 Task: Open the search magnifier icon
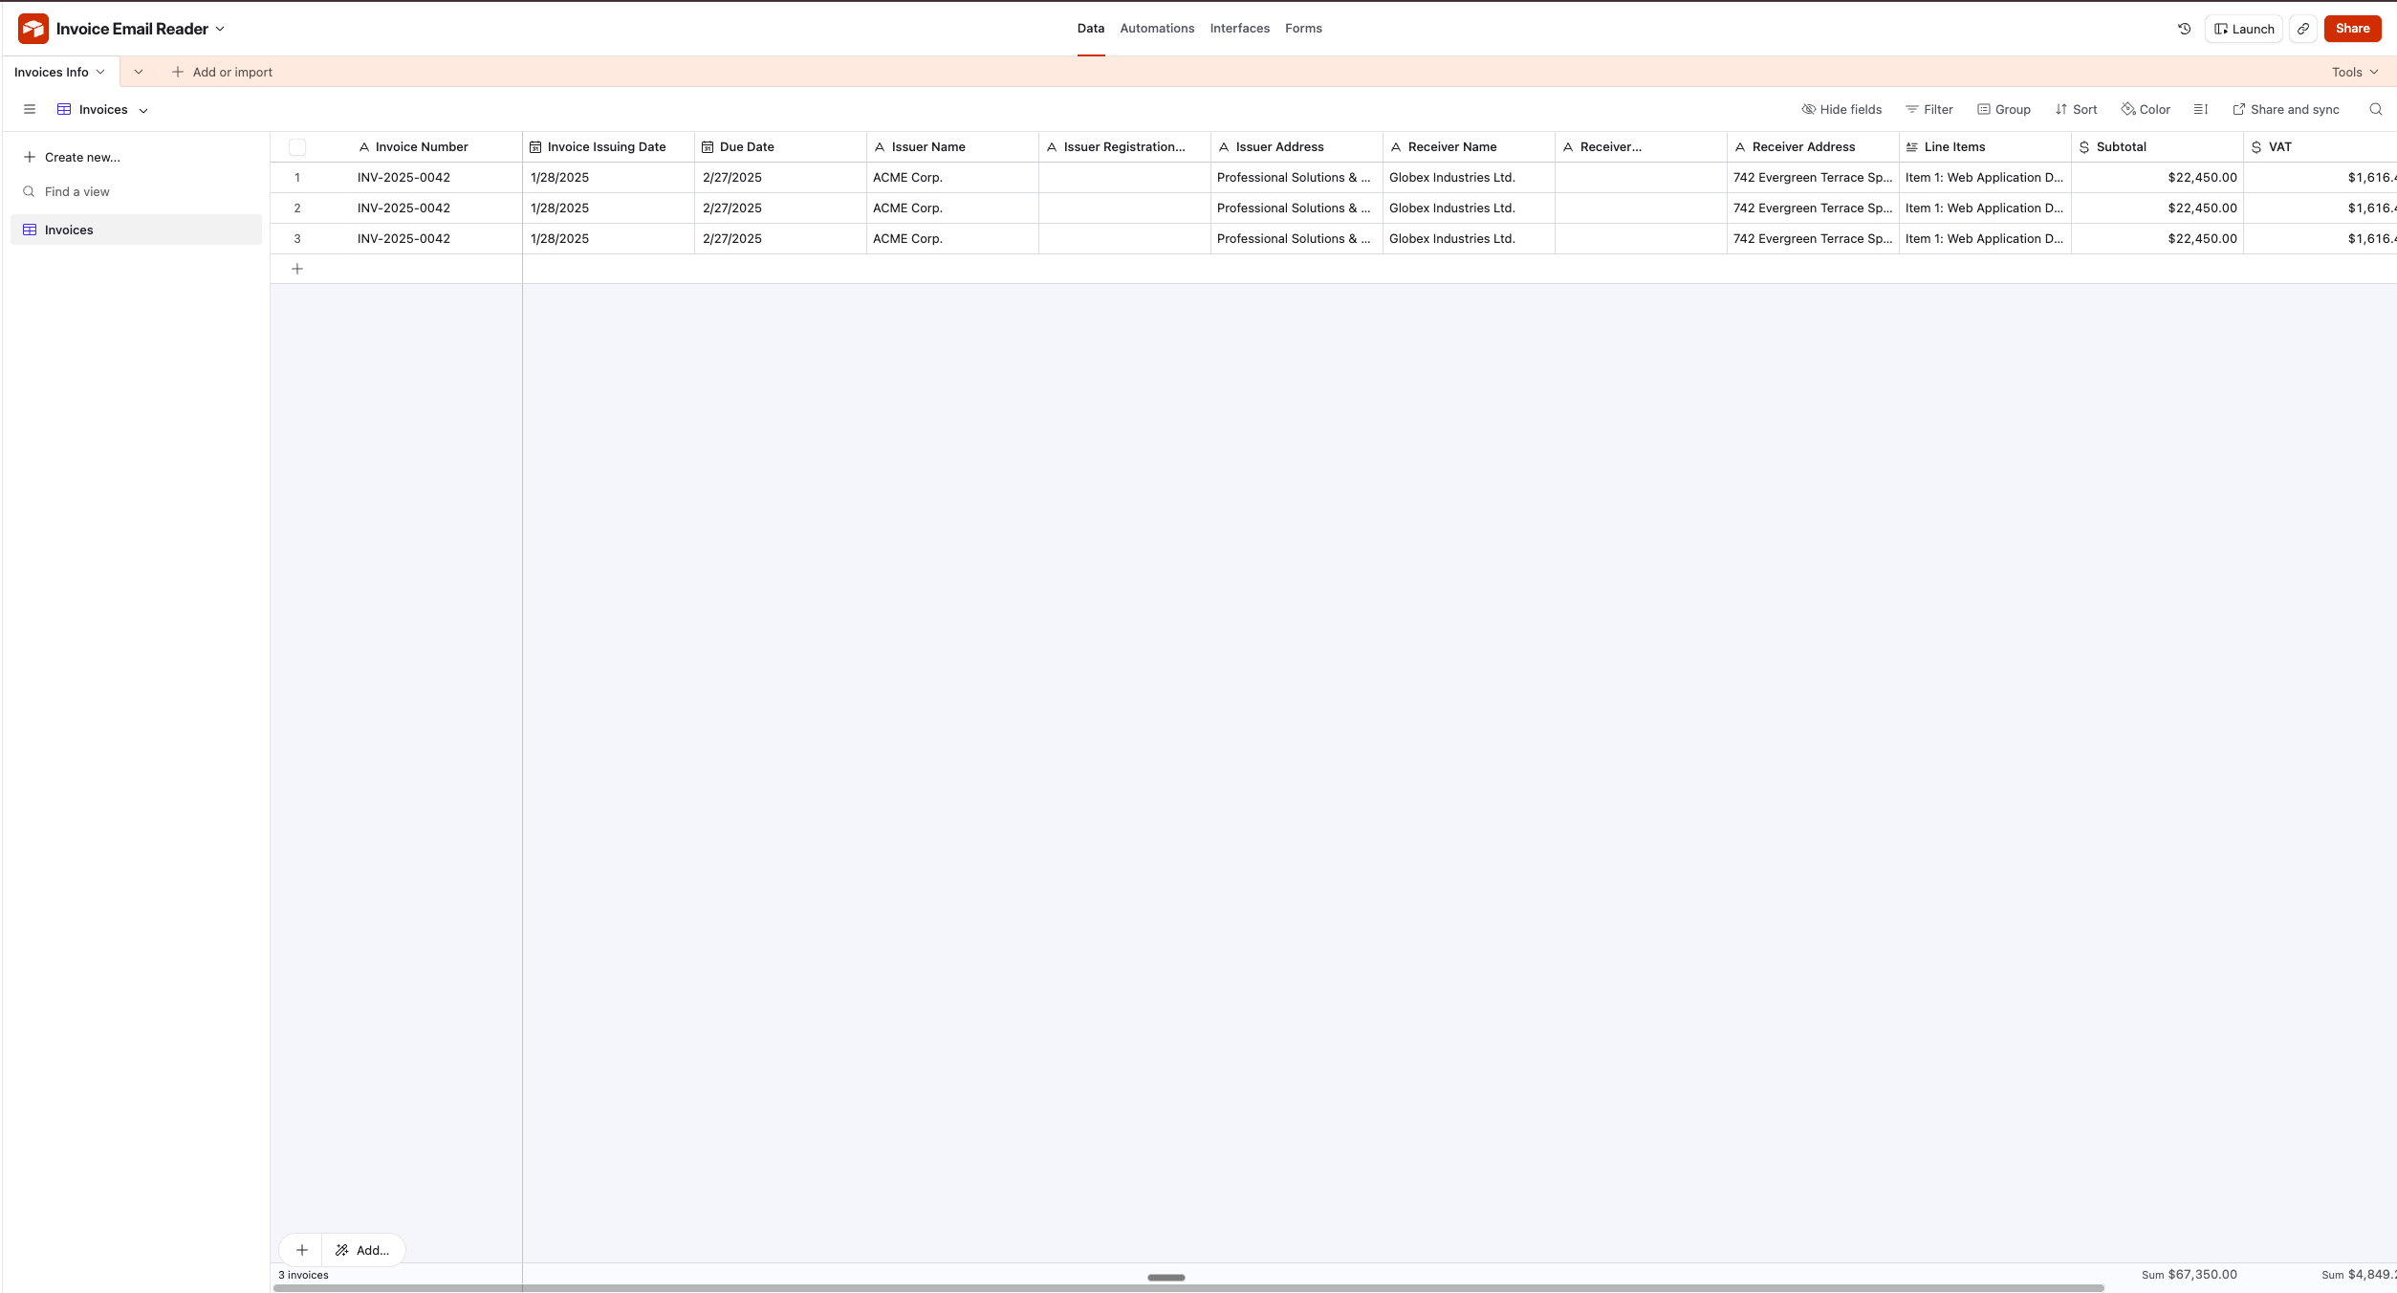[x=2375, y=110]
